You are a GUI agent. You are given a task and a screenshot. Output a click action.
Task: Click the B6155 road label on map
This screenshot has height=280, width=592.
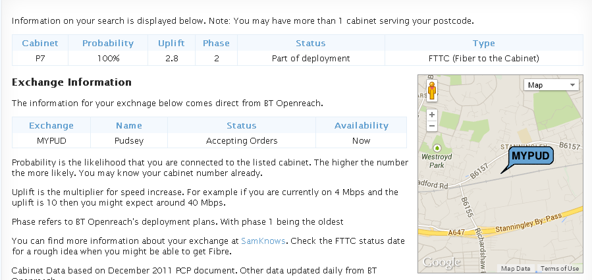(467, 208)
